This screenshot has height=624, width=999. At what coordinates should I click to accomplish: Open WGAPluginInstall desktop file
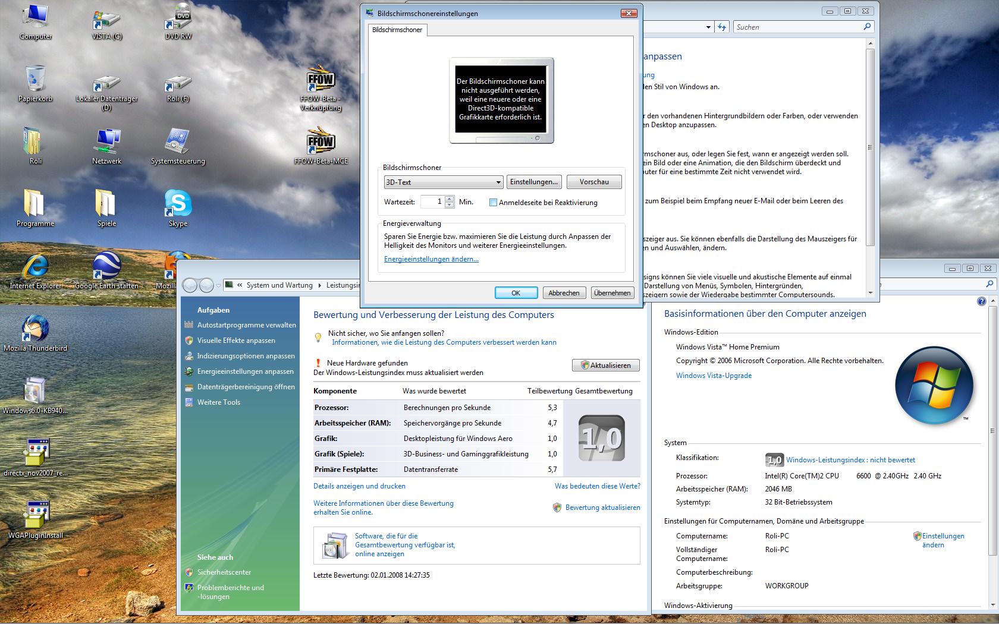coord(35,521)
